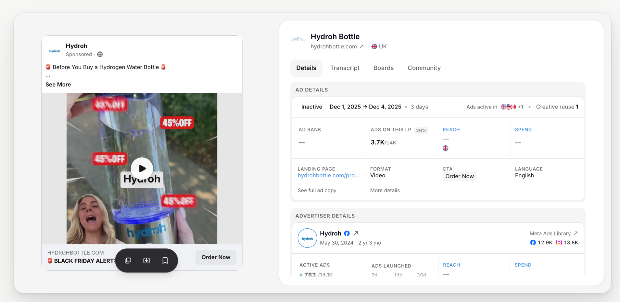Click the +1 more countries indicator
Screen dimensions: 620x302
click(520, 107)
